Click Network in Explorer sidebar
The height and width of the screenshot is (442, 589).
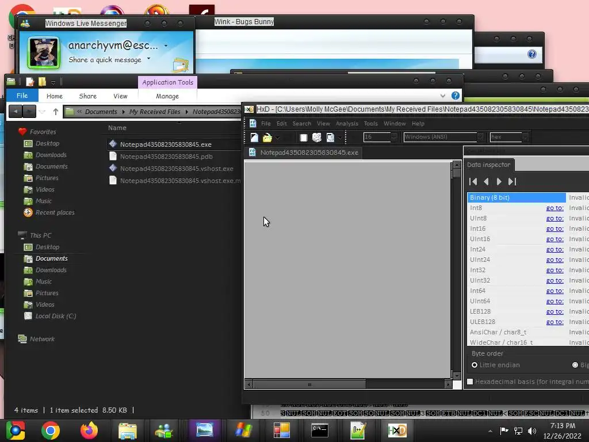pyautogui.click(x=42, y=339)
